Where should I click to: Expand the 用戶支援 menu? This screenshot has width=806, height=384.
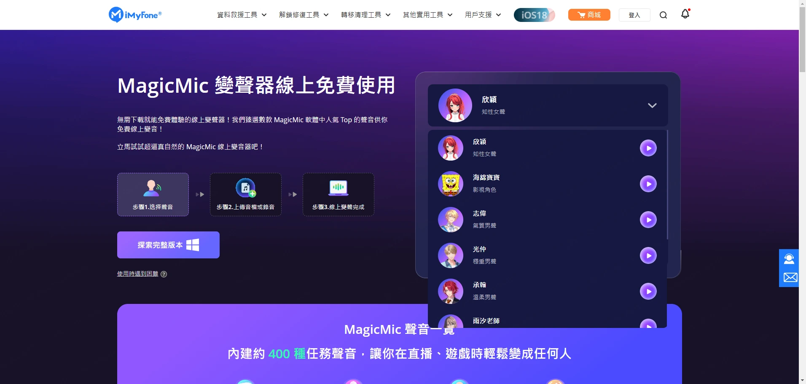click(x=483, y=15)
